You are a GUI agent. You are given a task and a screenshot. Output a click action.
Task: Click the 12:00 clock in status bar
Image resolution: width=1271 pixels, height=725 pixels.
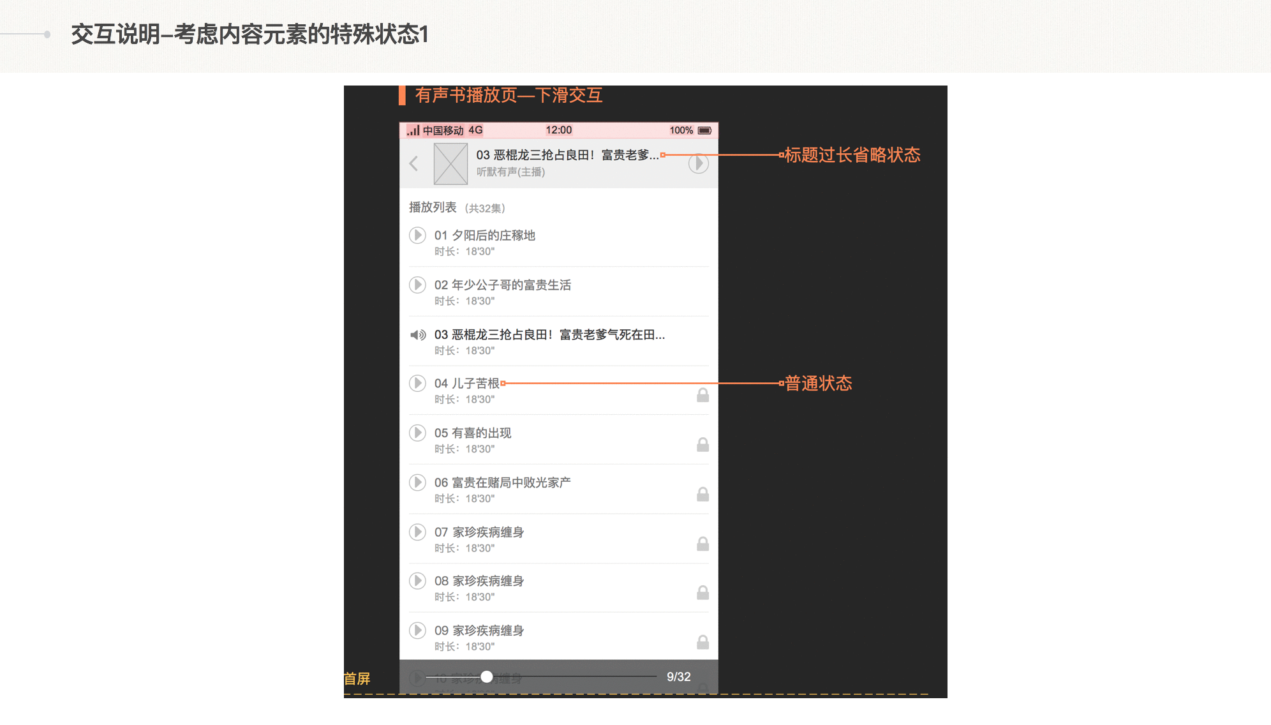click(559, 130)
